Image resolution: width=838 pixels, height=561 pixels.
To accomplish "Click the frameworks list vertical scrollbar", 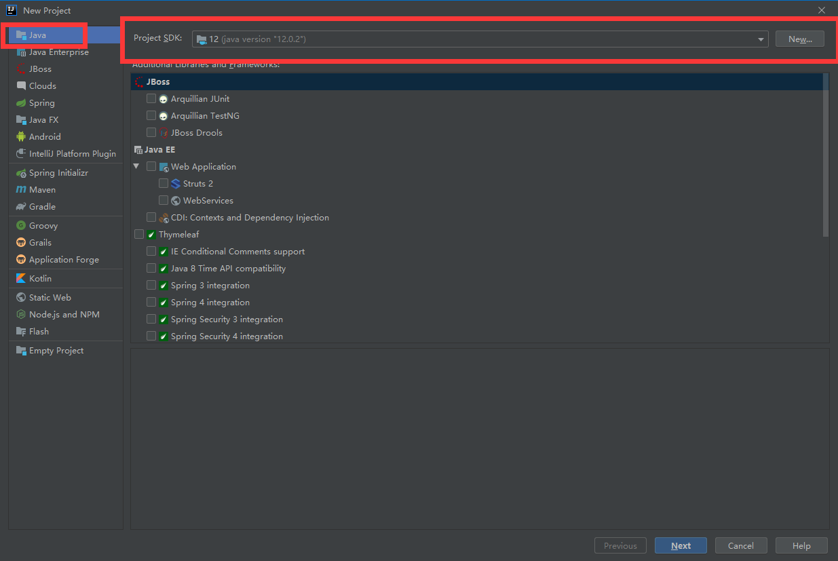I will click(826, 156).
